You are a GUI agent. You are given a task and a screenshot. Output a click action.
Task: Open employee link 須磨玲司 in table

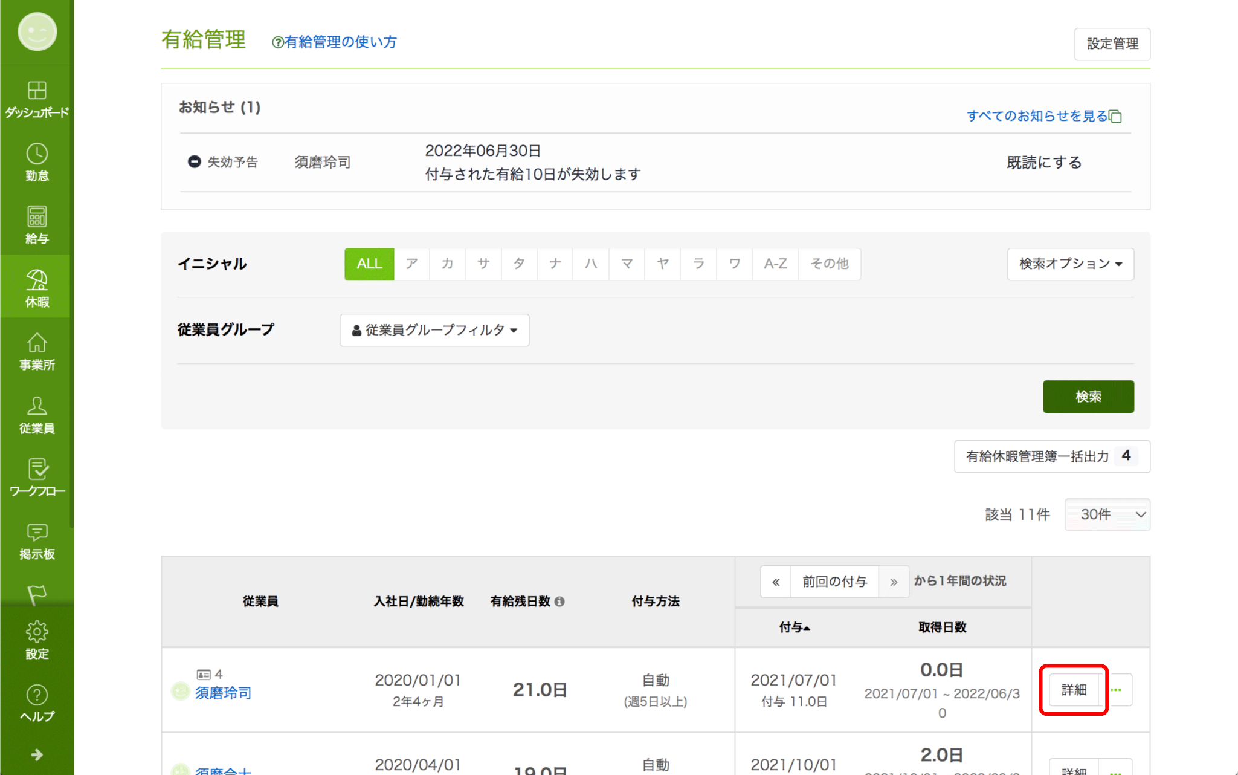(x=223, y=693)
